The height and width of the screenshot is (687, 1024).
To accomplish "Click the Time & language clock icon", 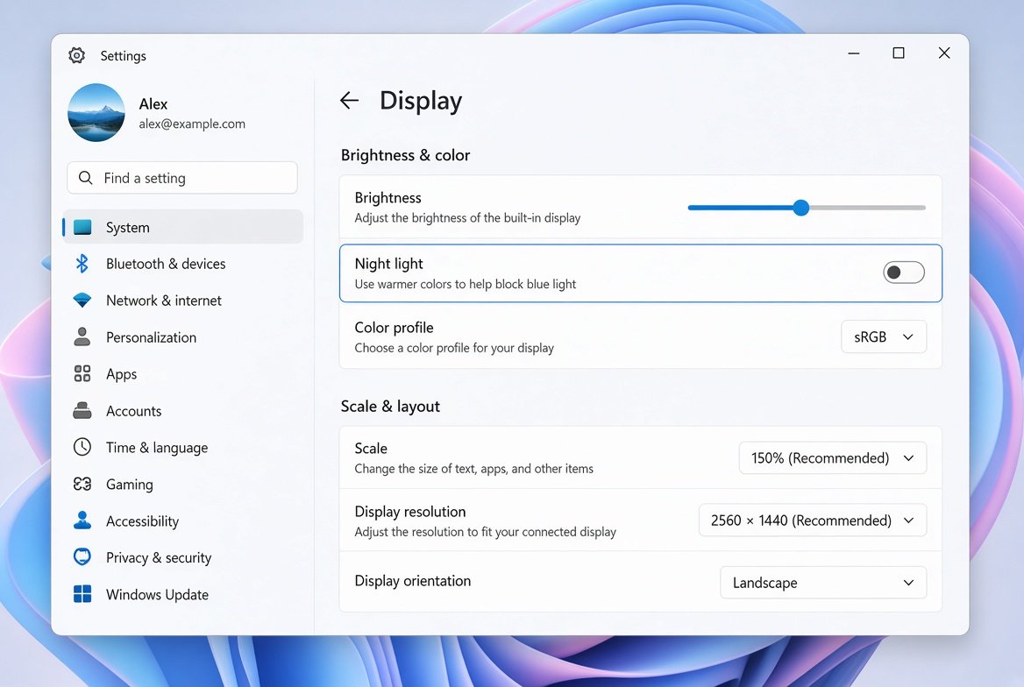I will click(82, 447).
